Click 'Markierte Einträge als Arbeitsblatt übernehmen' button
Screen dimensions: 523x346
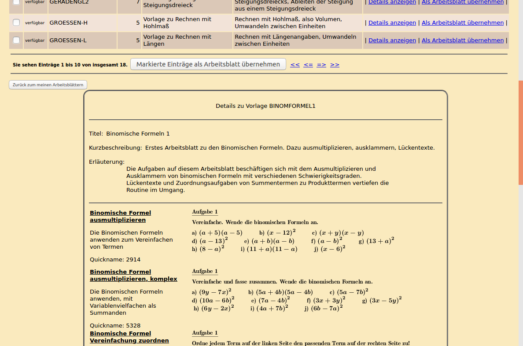[208, 64]
